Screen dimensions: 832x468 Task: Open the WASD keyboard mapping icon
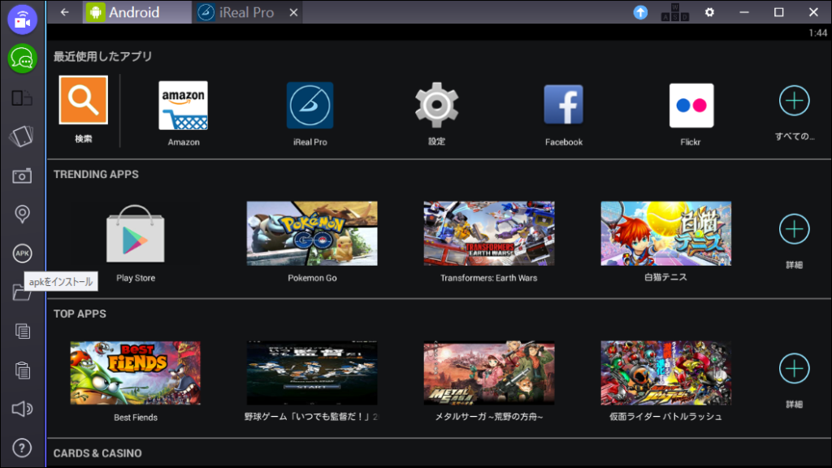[x=674, y=12]
